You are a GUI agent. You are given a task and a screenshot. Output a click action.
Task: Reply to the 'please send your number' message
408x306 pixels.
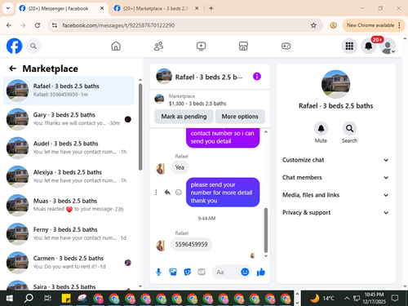tap(167, 193)
